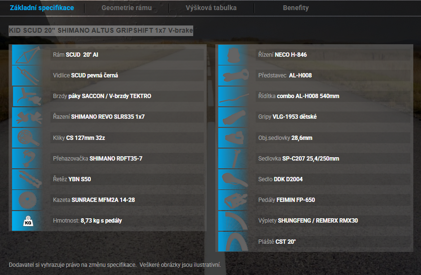
Task: Click the saddle icon beside Sedlo
Action: 234,179
